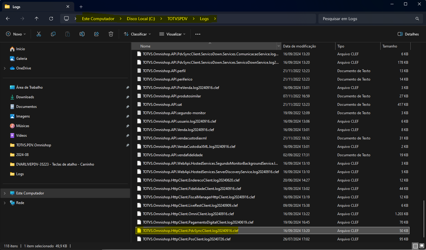
Task: Select the Logs tab
Action: point(37,7)
